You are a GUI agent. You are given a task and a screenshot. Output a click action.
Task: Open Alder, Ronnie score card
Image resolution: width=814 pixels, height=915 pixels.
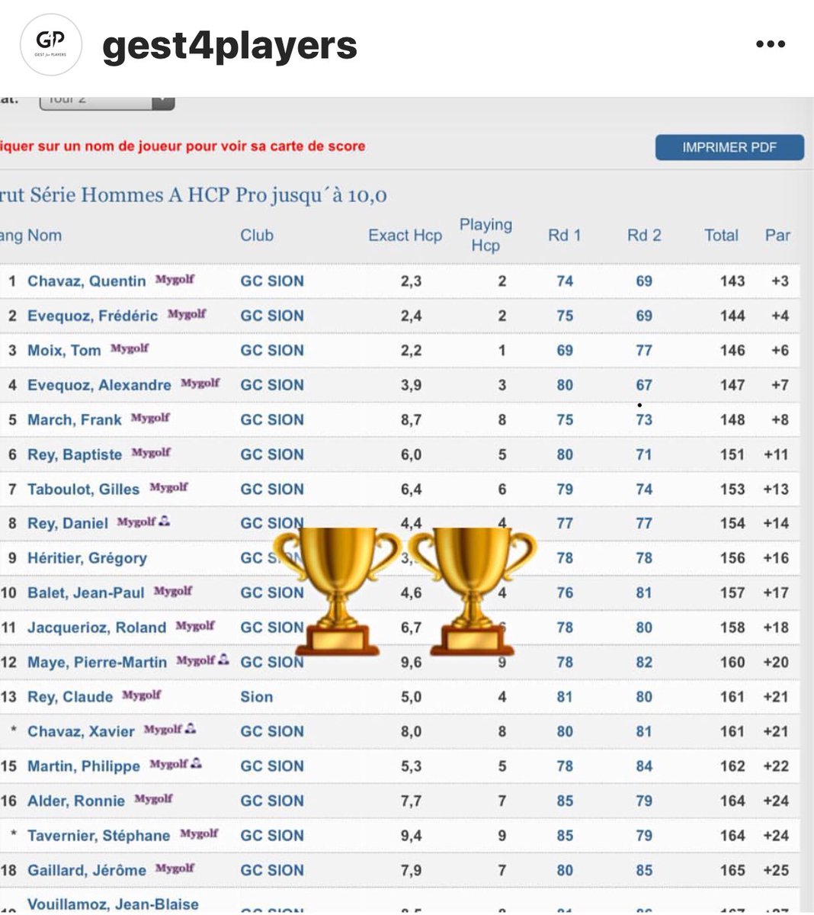coord(76,801)
